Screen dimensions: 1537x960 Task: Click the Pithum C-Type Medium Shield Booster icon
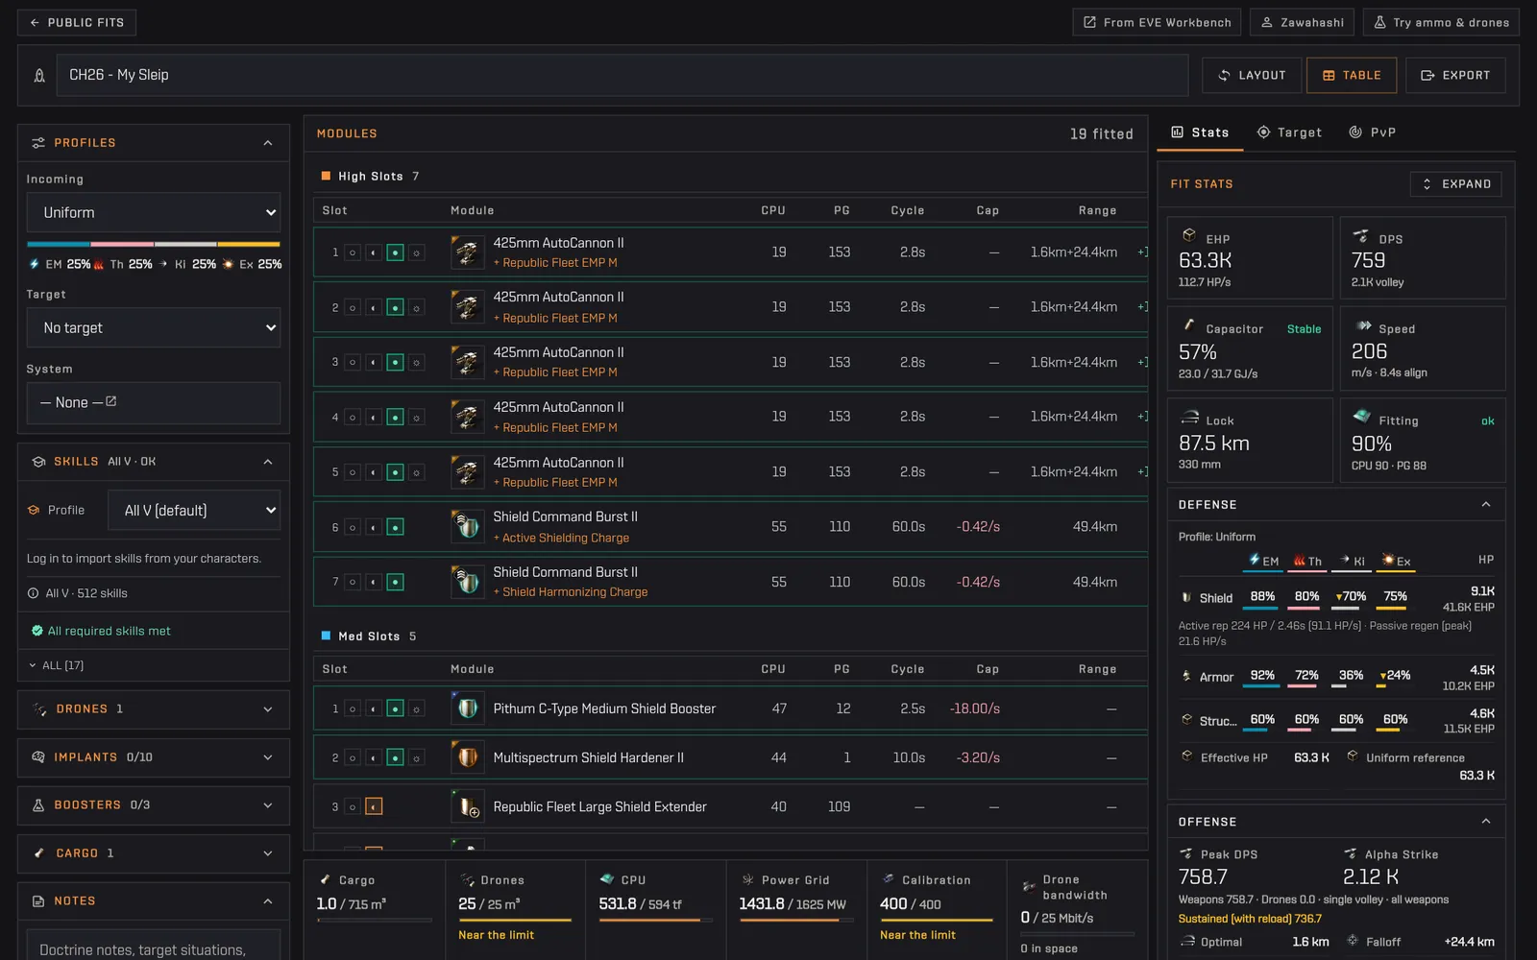tap(468, 708)
